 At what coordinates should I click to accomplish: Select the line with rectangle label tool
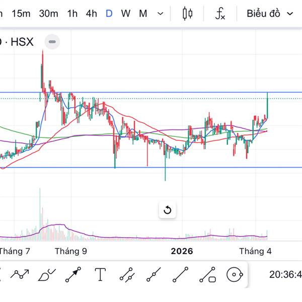point(207,274)
